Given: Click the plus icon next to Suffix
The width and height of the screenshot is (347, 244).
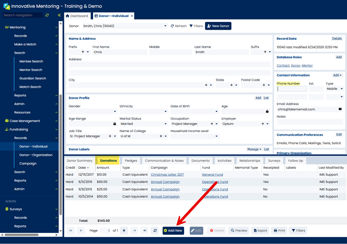Looking at the screenshot, I should [265, 52].
